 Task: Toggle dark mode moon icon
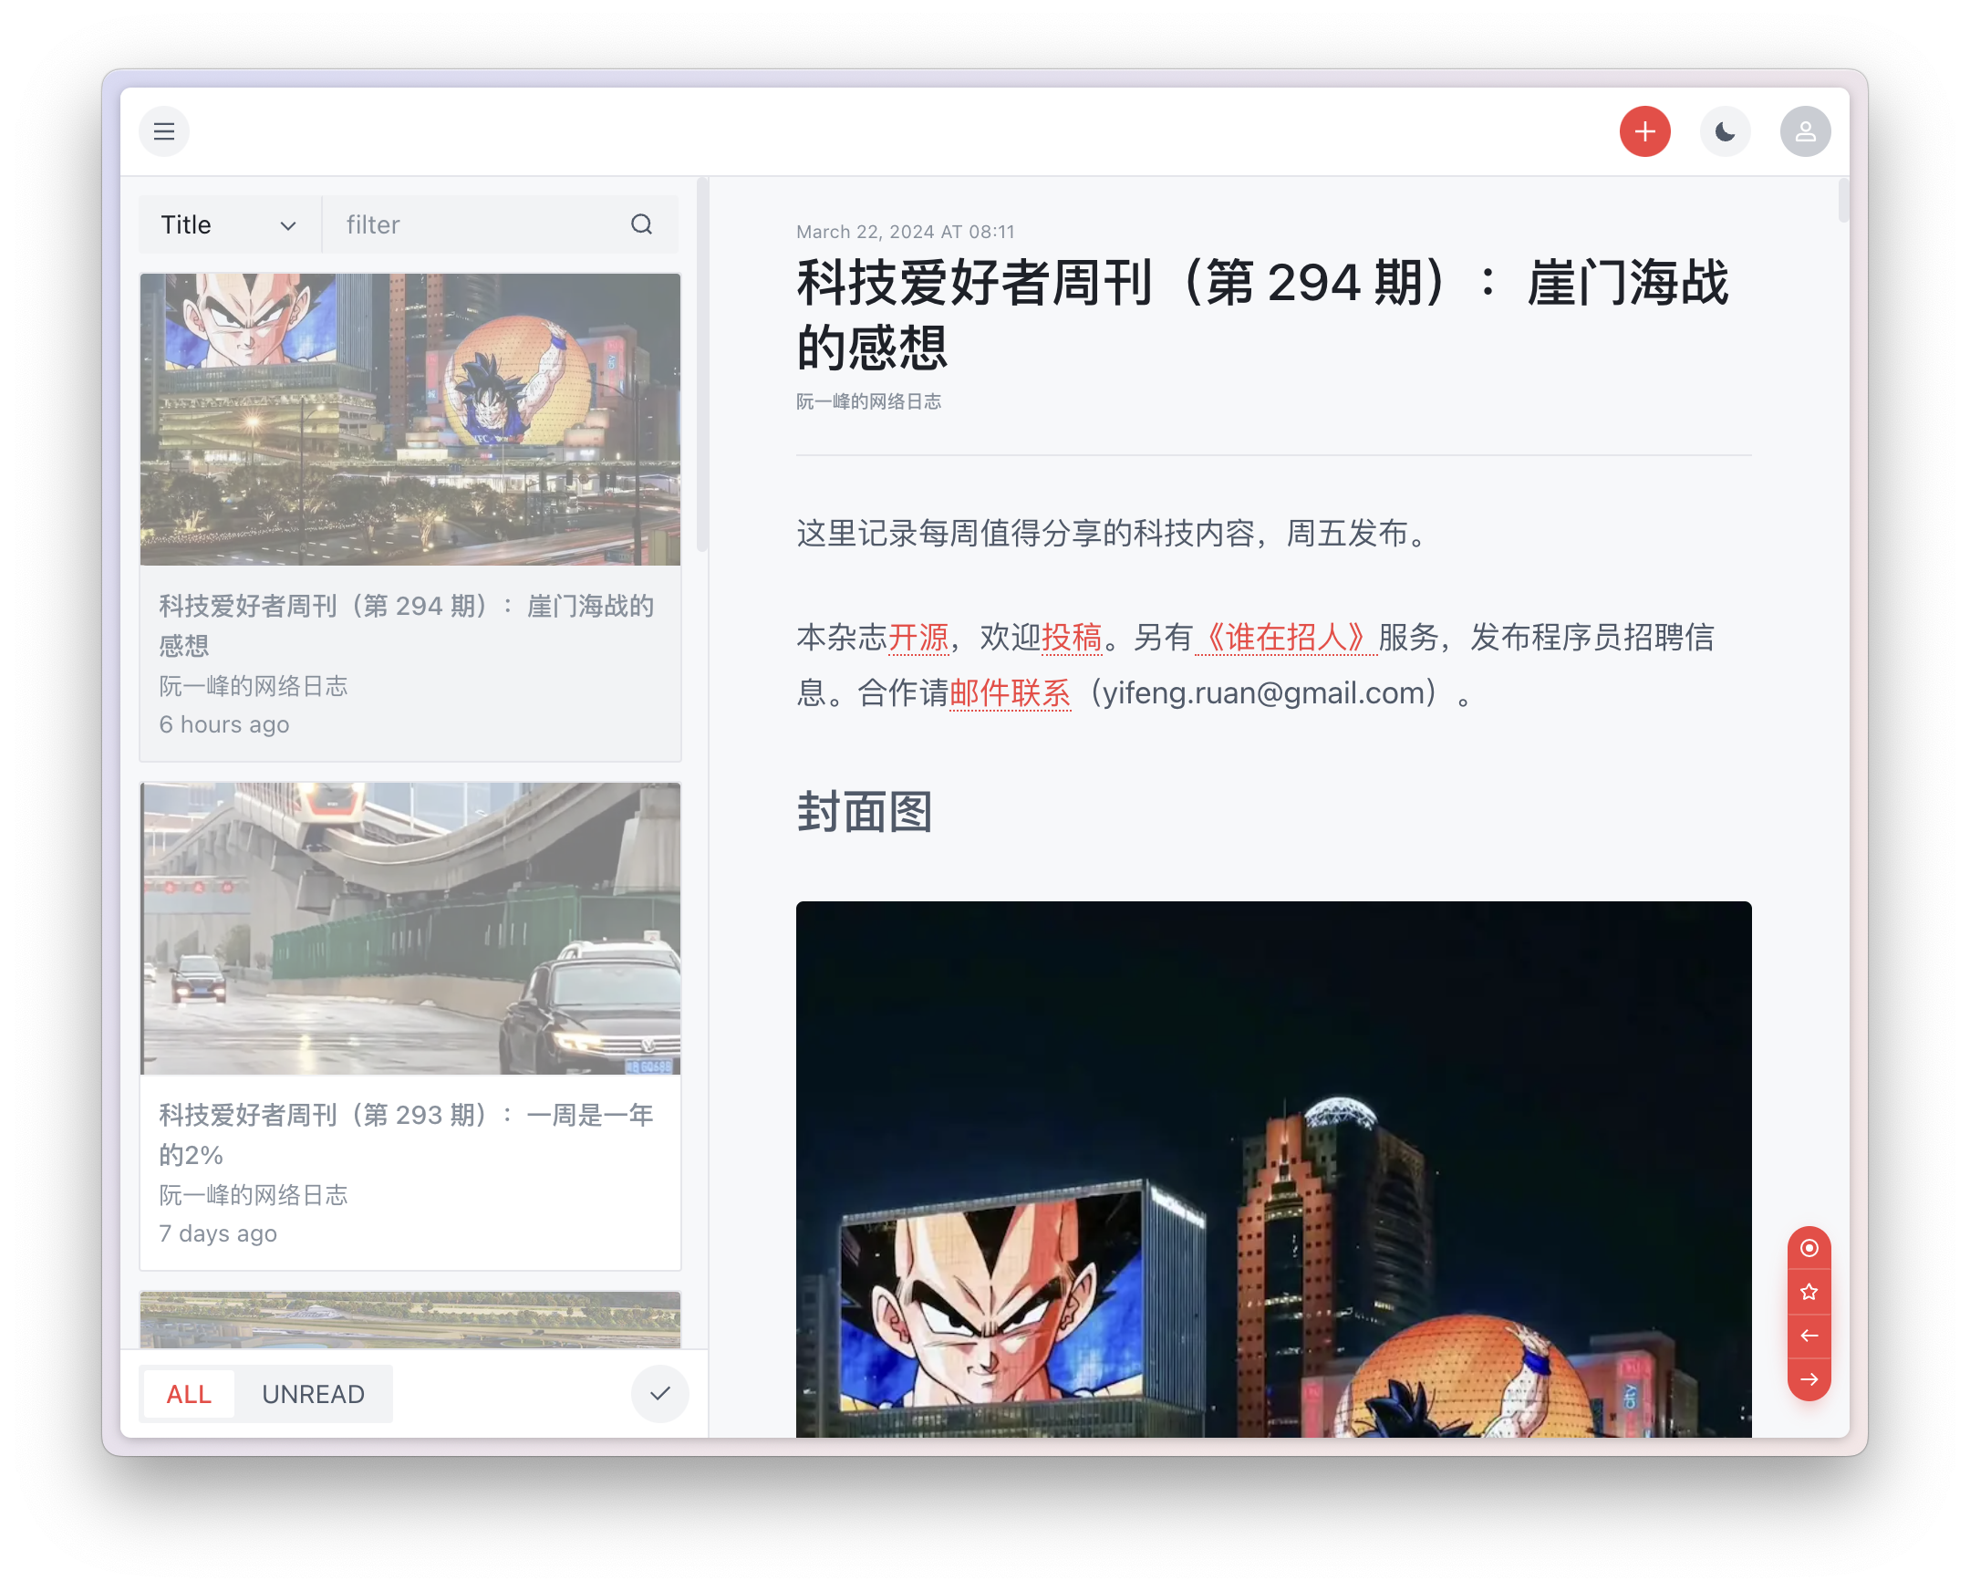pos(1725,132)
